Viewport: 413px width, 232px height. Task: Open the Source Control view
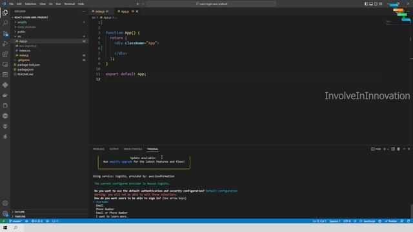[5, 34]
